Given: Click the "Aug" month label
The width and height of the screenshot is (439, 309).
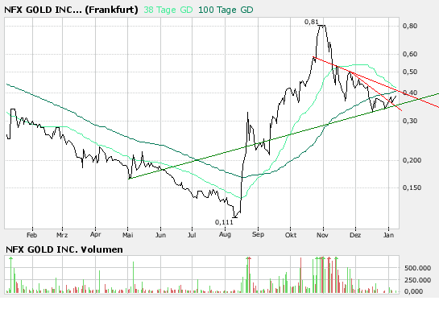Looking at the screenshot, I should coord(225,235).
